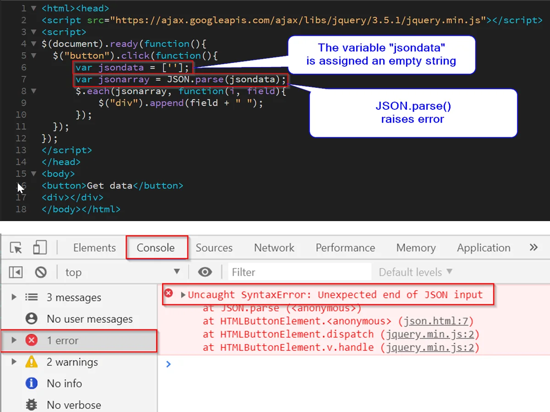550x412 pixels.
Task: Collapse the document.ready fold on line 4
Action: coord(33,44)
